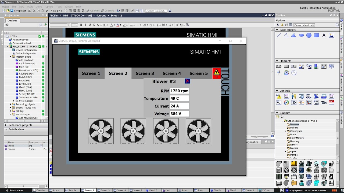The height and width of the screenshot is (193, 344).
Task: Collapse the Basic objects section
Action: [x=277, y=30]
